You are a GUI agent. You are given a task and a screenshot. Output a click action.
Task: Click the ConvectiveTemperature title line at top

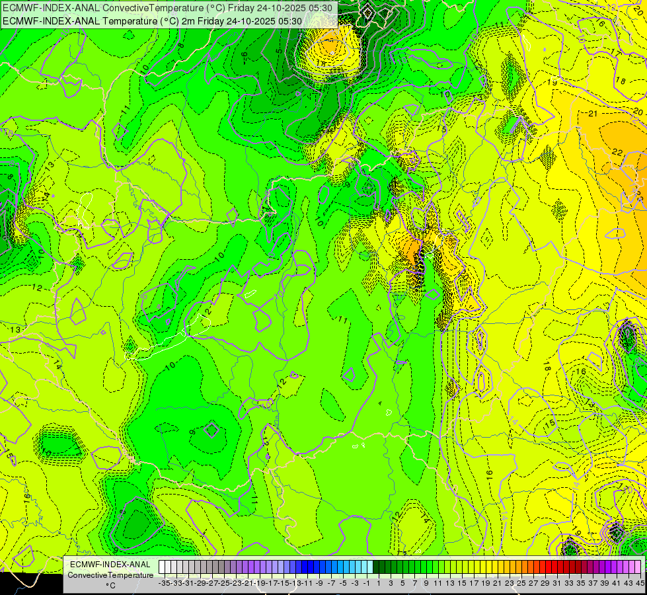tap(167, 8)
